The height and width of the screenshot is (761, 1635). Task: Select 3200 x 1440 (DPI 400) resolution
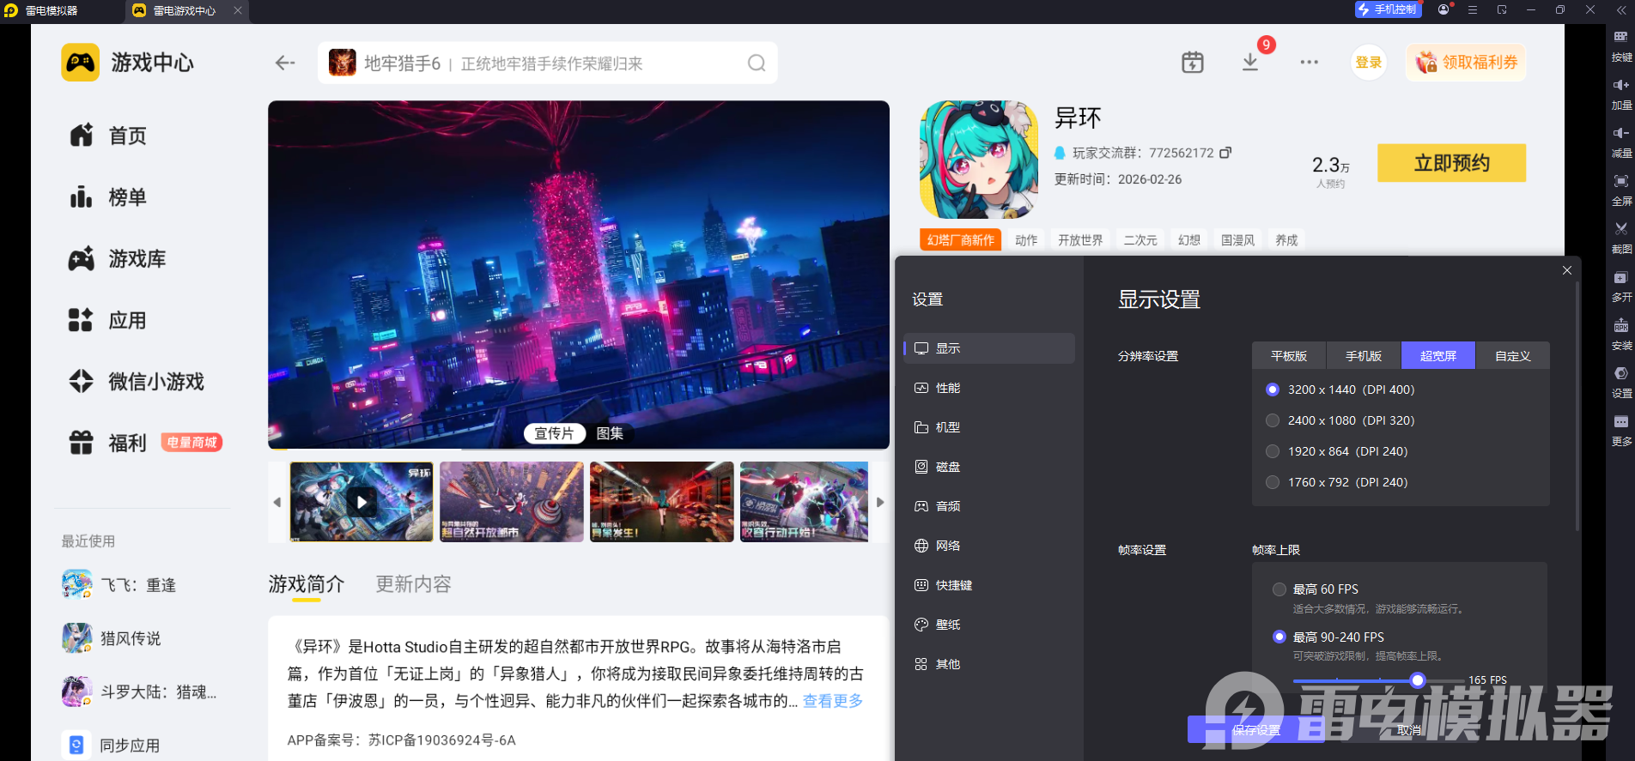click(1340, 390)
